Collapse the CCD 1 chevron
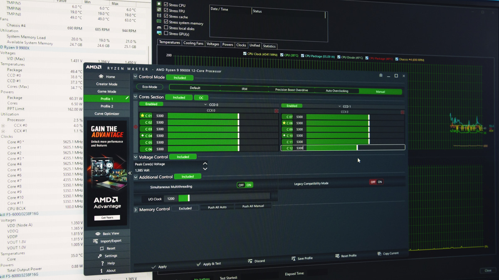 pyautogui.click(x=339, y=106)
